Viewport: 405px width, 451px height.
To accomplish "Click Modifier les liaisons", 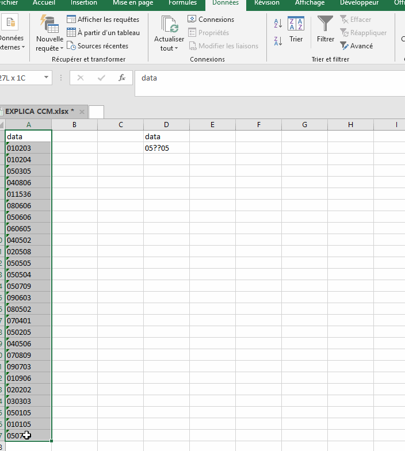I will coord(223,46).
